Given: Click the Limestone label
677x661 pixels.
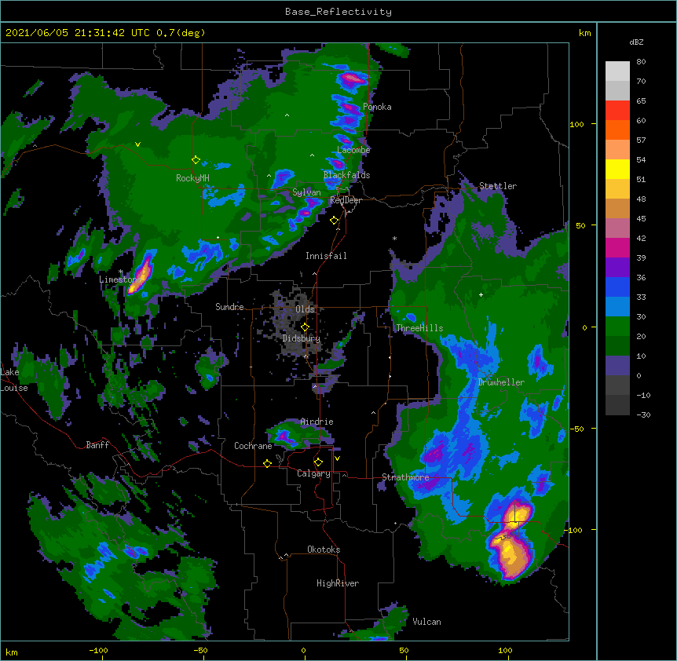Looking at the screenshot, I should (120, 279).
